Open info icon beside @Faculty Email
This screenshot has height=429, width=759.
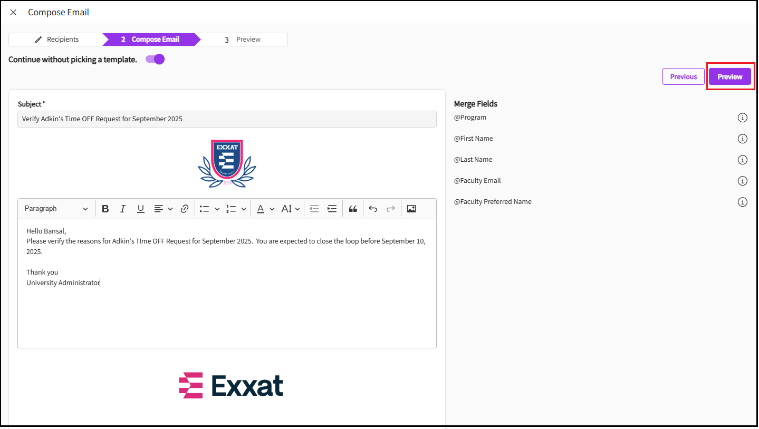(742, 181)
